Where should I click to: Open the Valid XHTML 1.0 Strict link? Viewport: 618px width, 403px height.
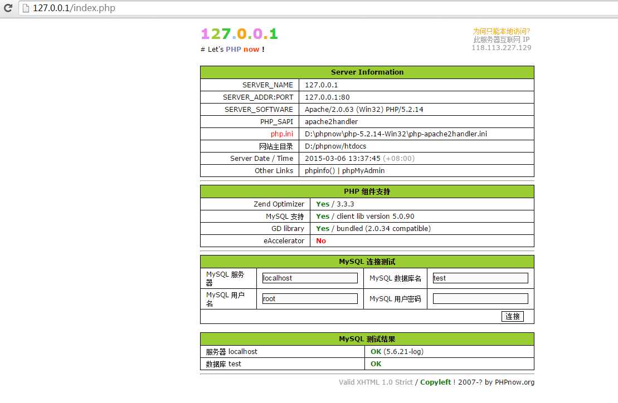(x=376, y=382)
